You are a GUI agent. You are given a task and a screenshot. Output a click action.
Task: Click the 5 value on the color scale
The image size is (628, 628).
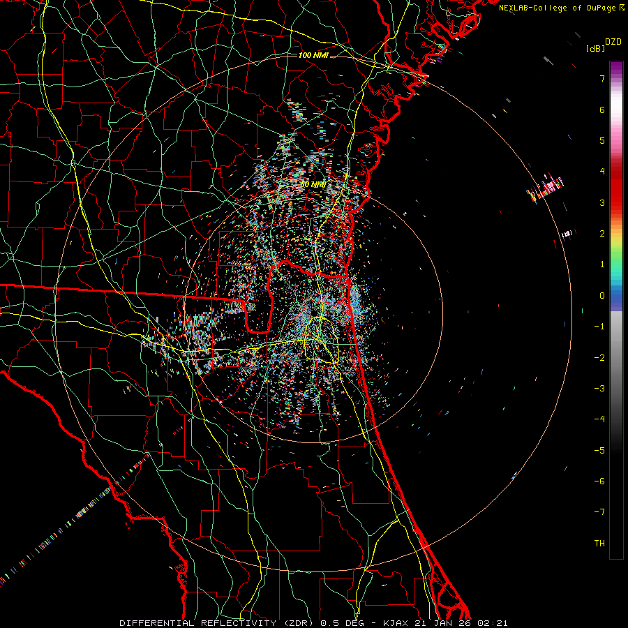click(x=602, y=140)
